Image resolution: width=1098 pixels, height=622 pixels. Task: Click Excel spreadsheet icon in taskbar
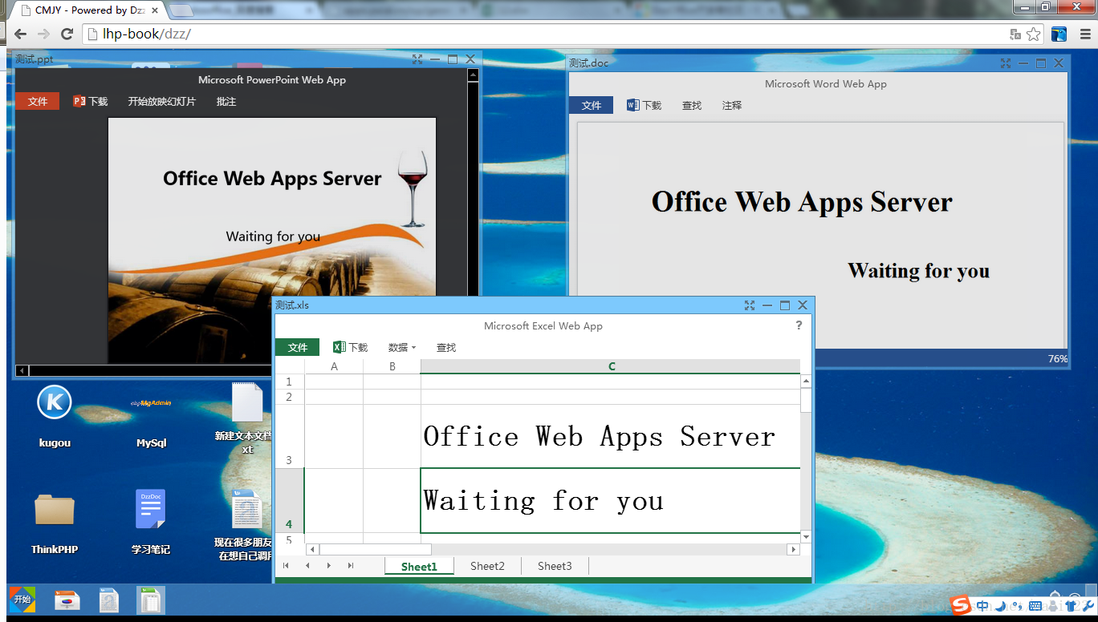coord(149,600)
